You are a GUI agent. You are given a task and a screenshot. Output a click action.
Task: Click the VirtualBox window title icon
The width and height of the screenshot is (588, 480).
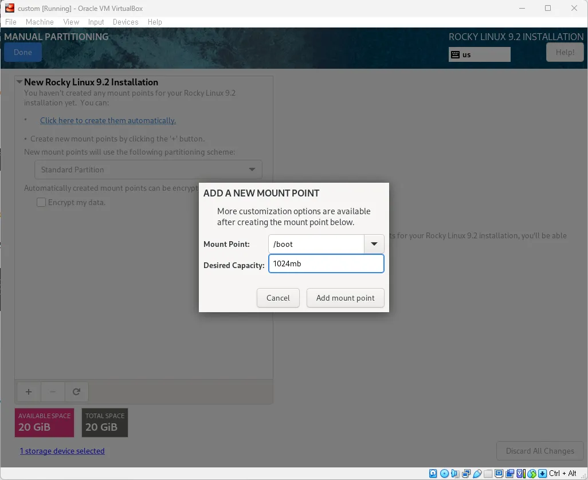click(9, 8)
